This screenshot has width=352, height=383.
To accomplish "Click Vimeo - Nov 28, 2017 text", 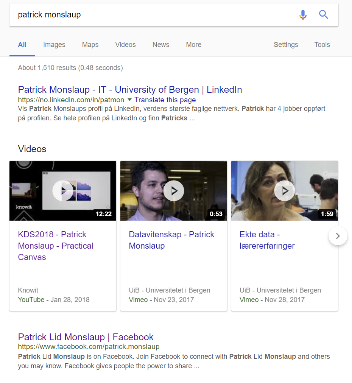I will click(272, 300).
